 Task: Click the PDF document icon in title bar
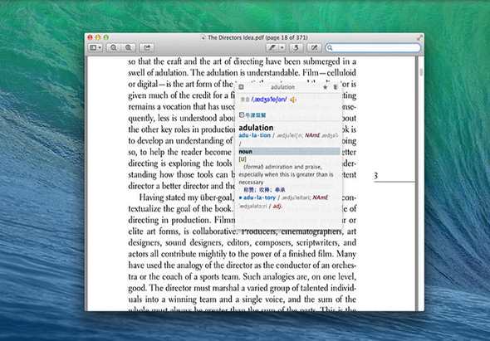(x=203, y=38)
